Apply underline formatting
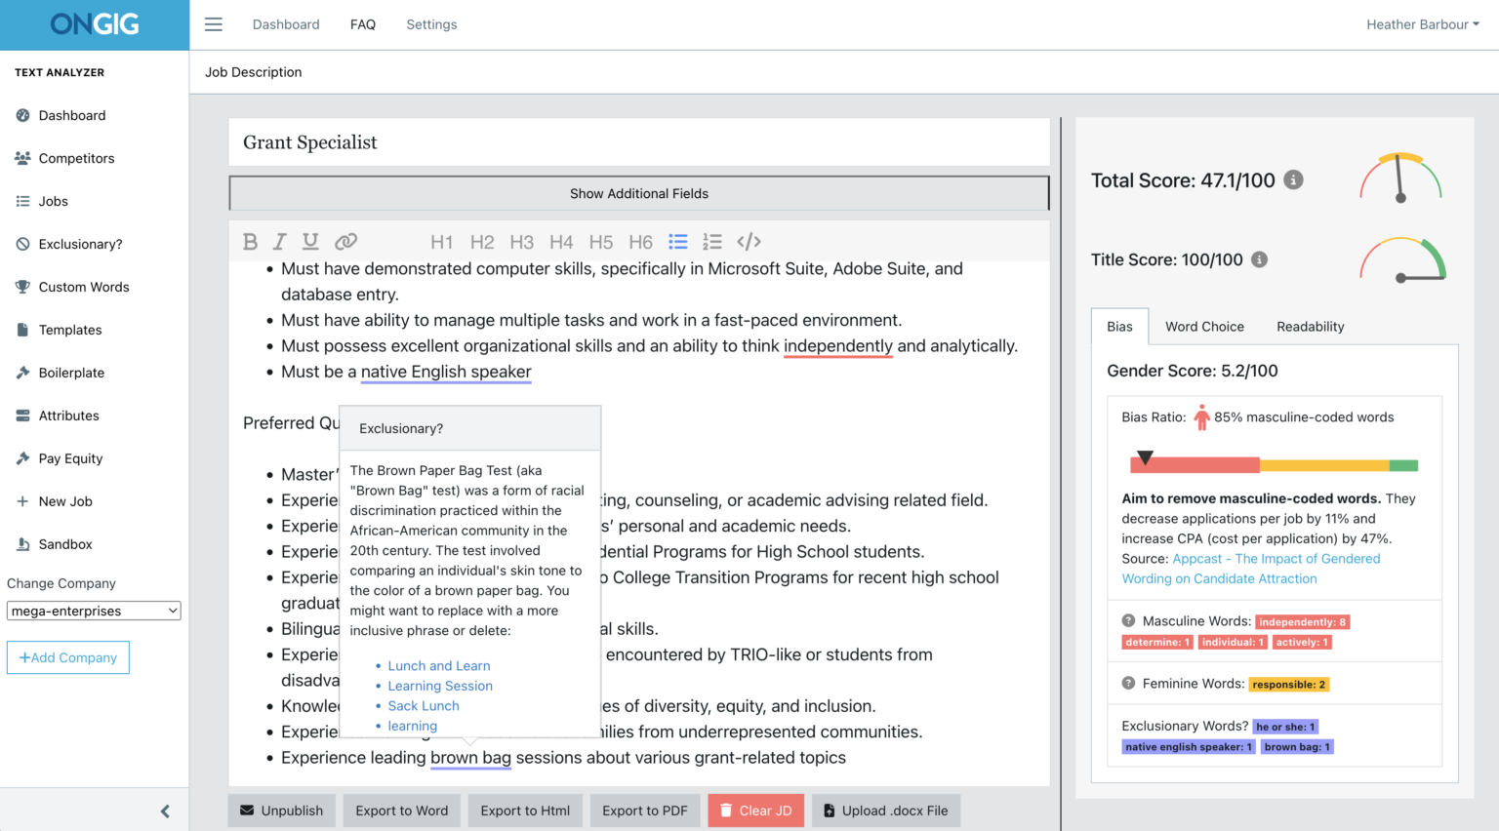This screenshot has height=831, width=1499. point(310,242)
